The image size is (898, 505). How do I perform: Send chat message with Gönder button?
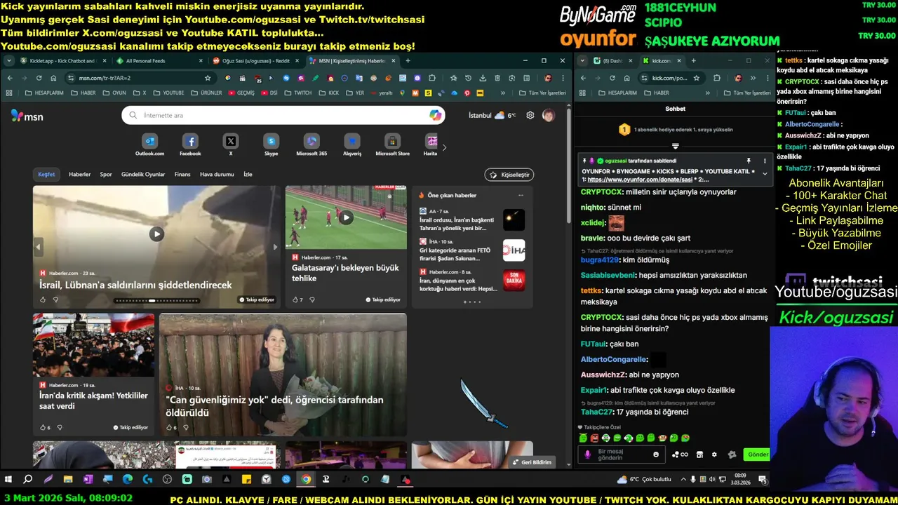click(758, 454)
